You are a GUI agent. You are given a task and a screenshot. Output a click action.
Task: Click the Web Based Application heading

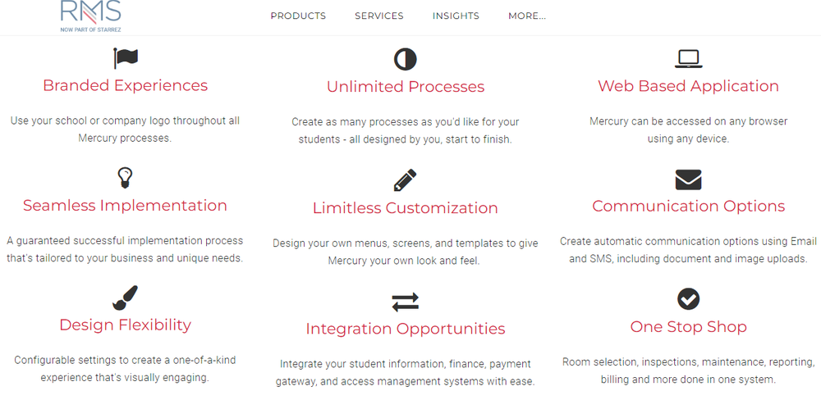click(688, 86)
